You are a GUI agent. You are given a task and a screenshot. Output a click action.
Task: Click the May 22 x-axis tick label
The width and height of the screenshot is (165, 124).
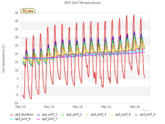pos(106,107)
